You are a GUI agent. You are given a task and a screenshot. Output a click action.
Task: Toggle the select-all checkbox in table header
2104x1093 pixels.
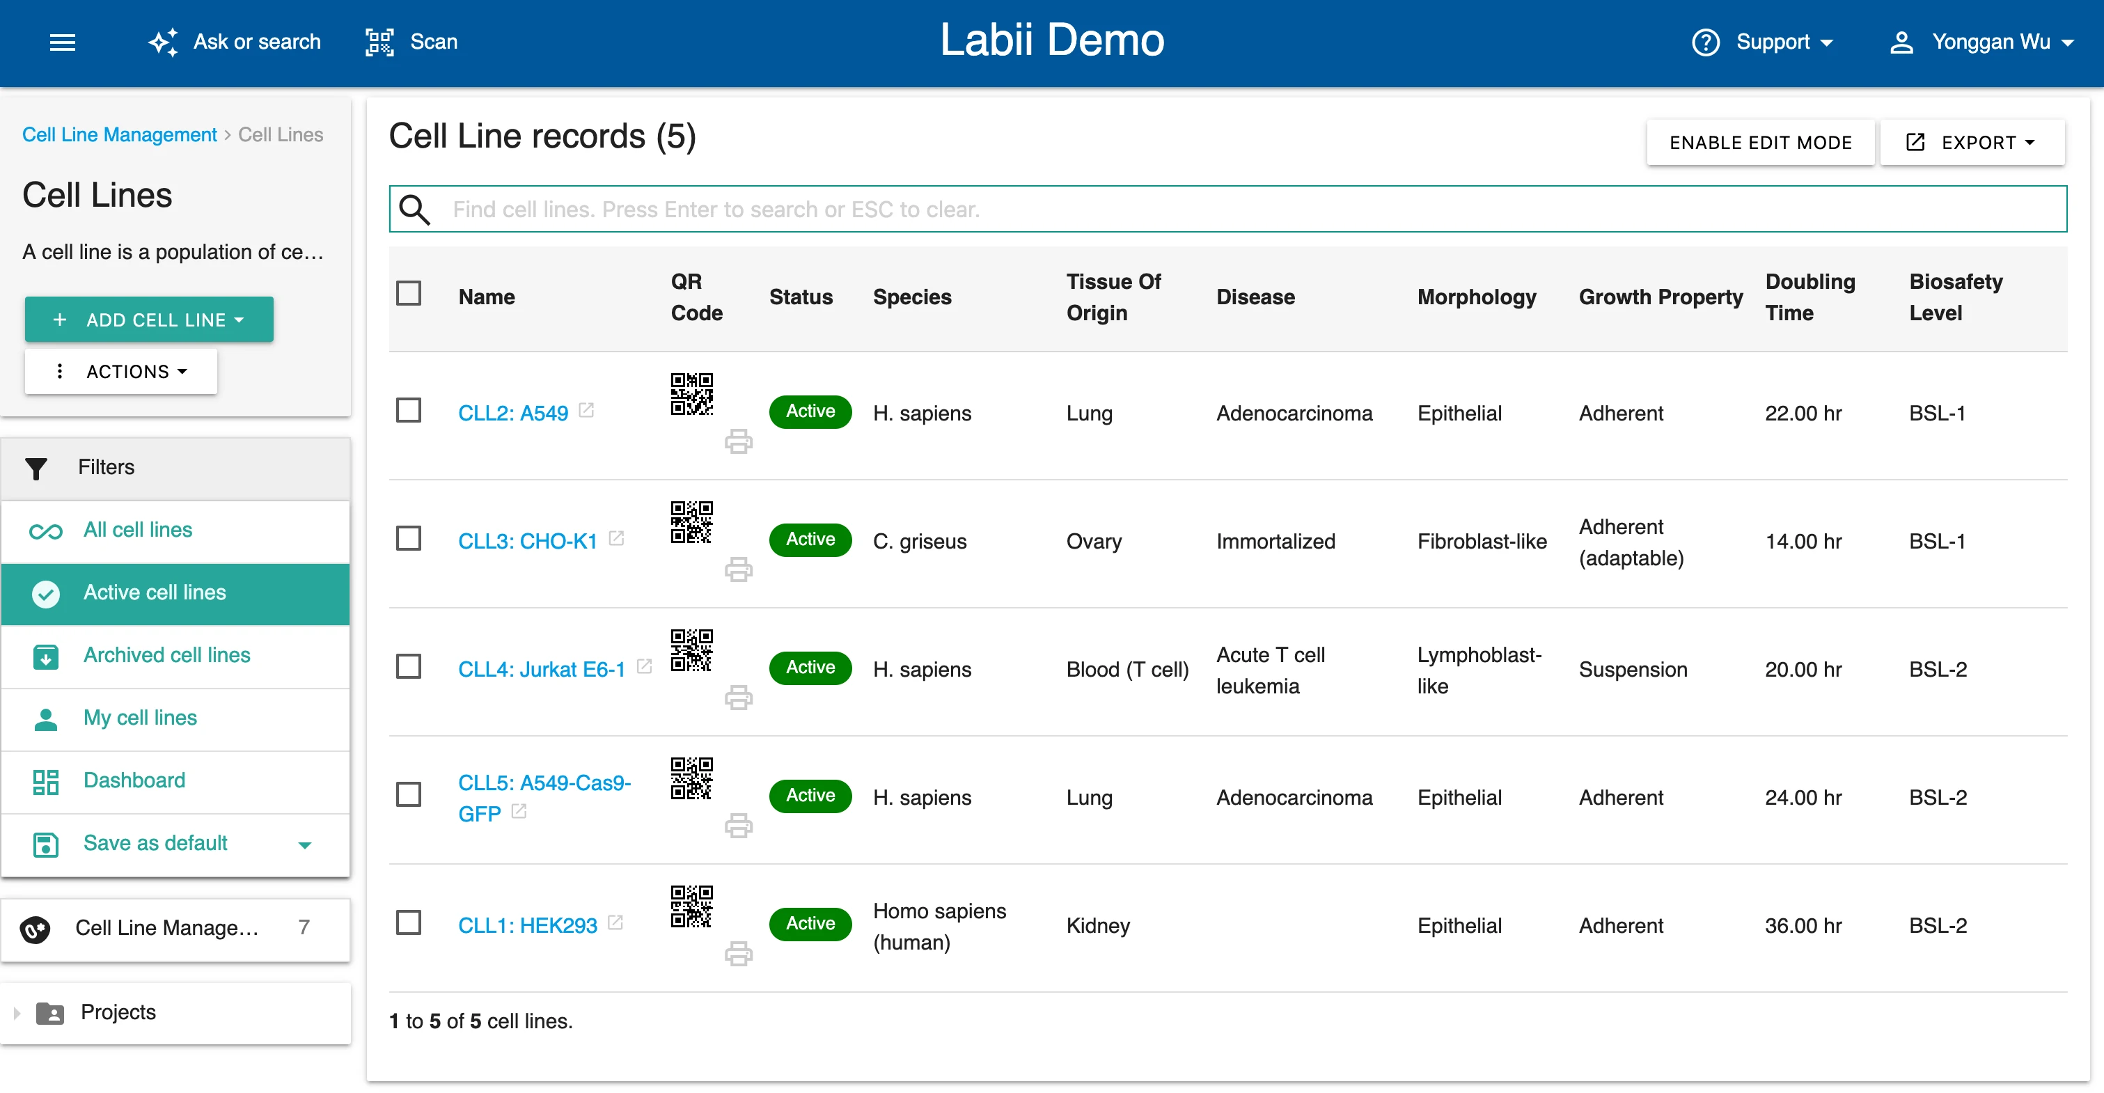click(x=409, y=294)
